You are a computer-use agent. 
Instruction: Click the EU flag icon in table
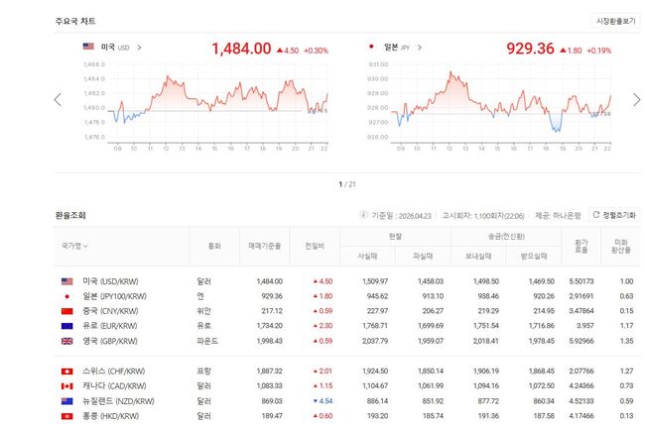click(x=66, y=325)
